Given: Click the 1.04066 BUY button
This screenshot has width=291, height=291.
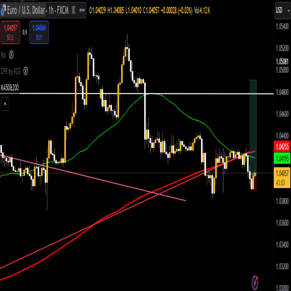Looking at the screenshot, I should tap(39, 32).
